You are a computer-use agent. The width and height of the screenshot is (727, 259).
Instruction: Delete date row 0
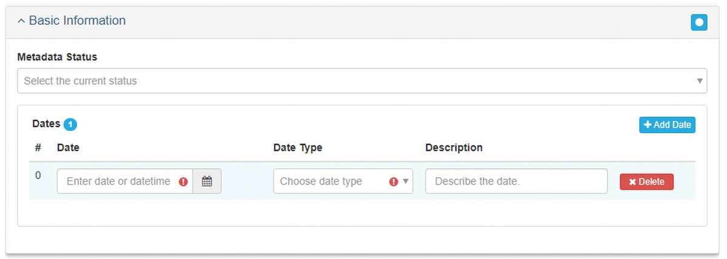pyautogui.click(x=646, y=182)
